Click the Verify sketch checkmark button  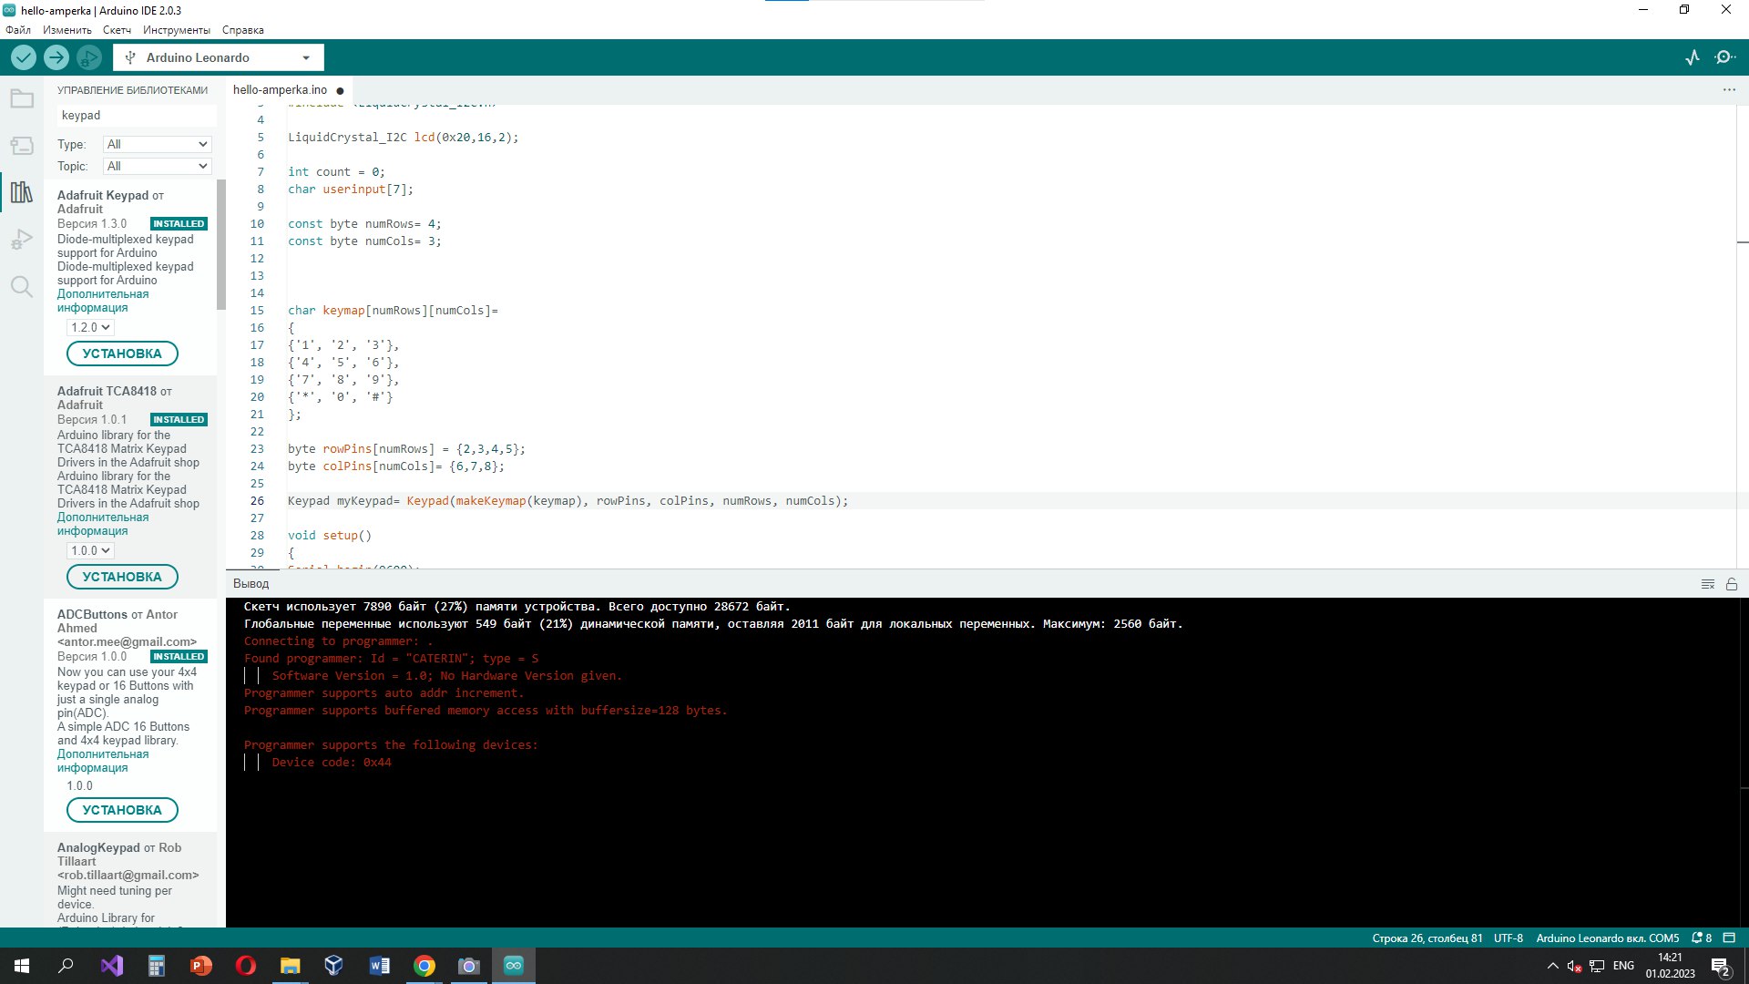[24, 57]
